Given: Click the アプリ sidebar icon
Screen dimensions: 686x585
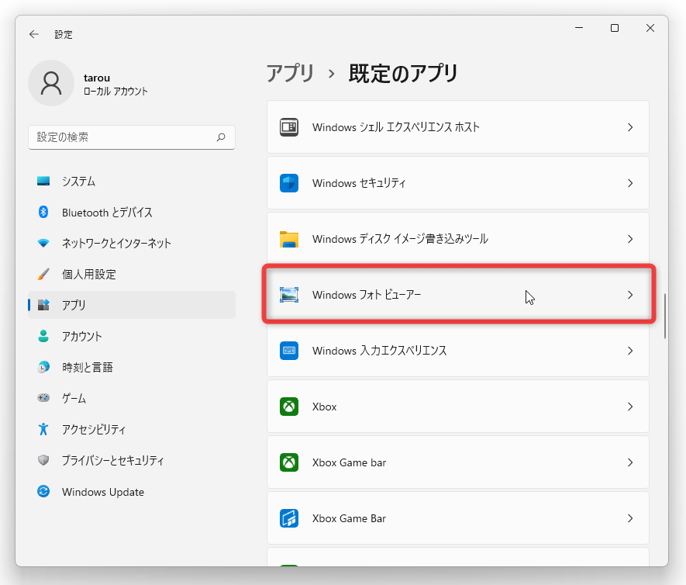Looking at the screenshot, I should [43, 305].
